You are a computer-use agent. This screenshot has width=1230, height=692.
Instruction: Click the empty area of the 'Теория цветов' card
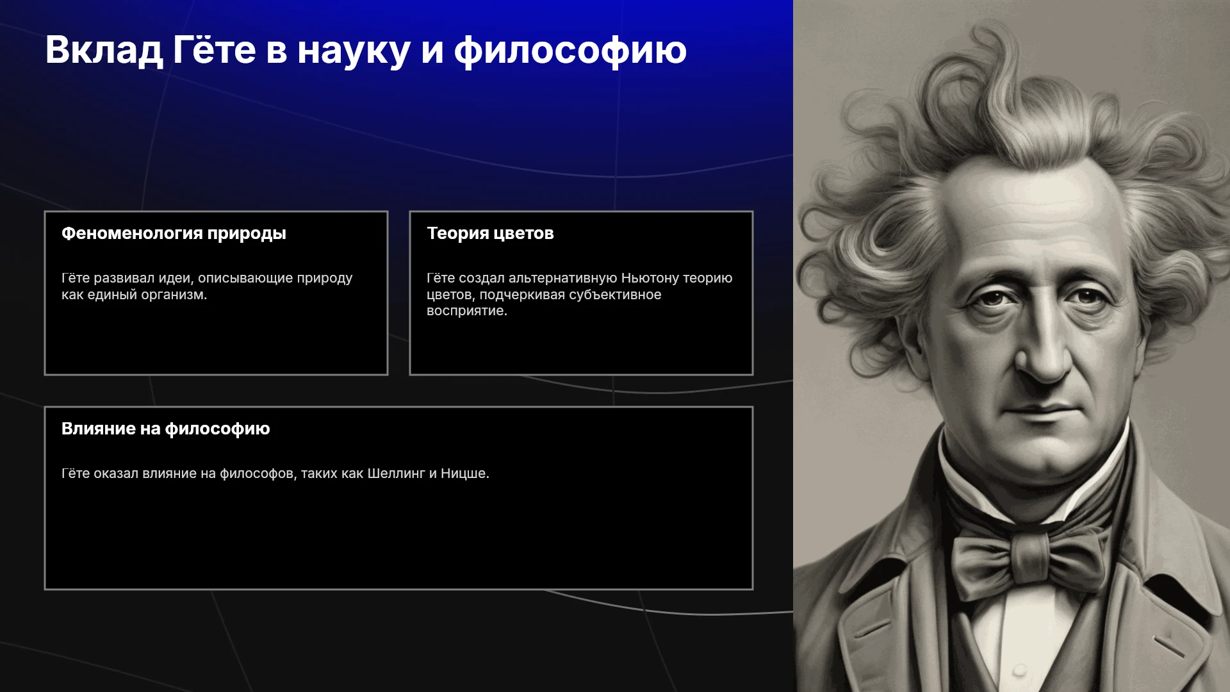click(x=581, y=347)
